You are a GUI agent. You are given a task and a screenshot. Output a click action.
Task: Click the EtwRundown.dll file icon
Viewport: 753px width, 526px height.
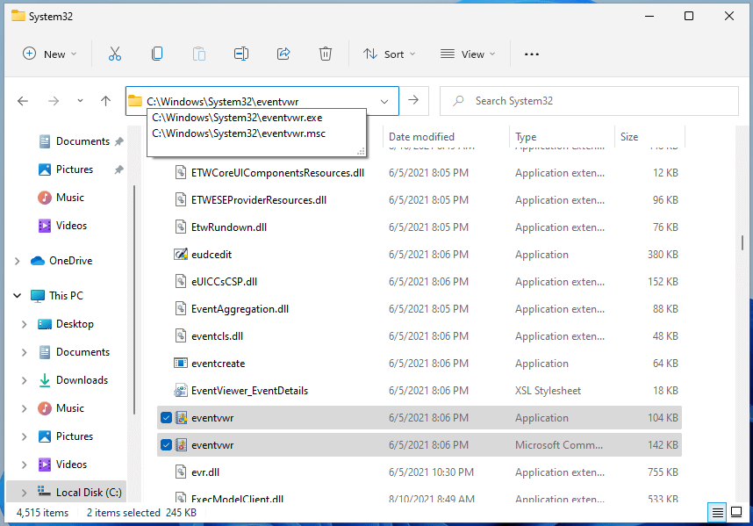pos(181,227)
